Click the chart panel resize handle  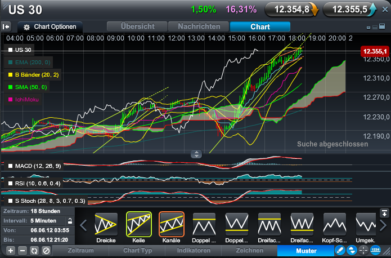coord(196,154)
